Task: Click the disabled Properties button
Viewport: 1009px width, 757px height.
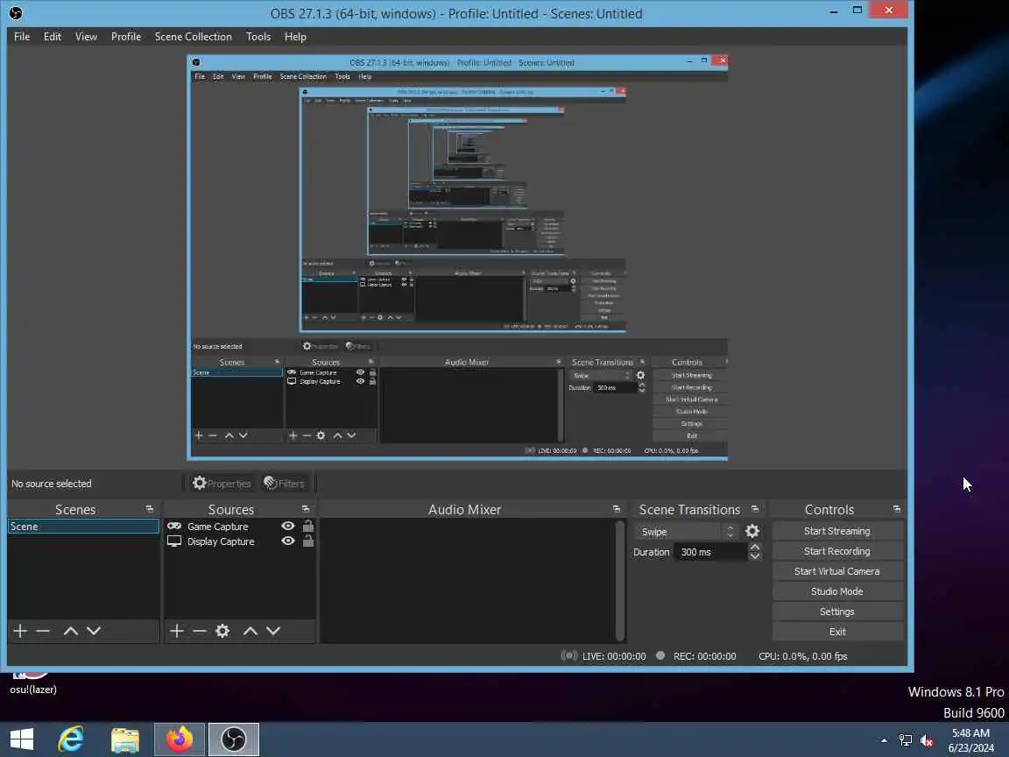Action: pyautogui.click(x=222, y=483)
